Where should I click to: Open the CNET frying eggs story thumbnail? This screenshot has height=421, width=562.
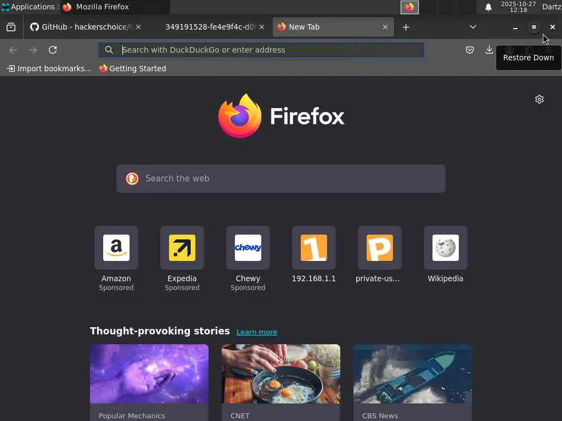tap(281, 374)
